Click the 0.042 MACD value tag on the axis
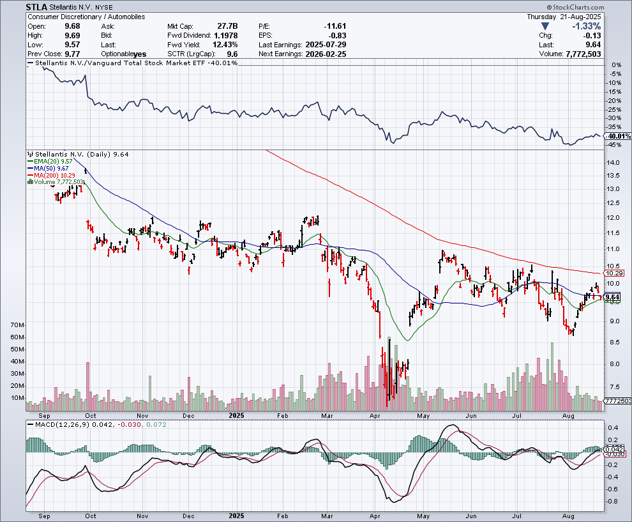632x522 pixels. (x=615, y=449)
